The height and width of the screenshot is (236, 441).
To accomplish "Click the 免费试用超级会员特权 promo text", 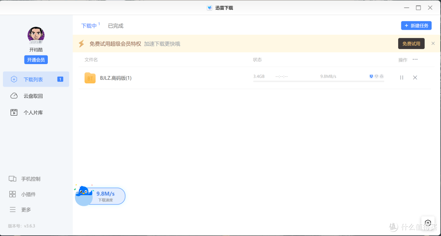I will [x=115, y=44].
